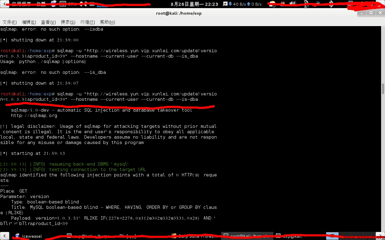Click 'sqlmap/1.0-dev - automatic SQL injection' line
Viewport: 385px width, 240px height.
(102, 110)
